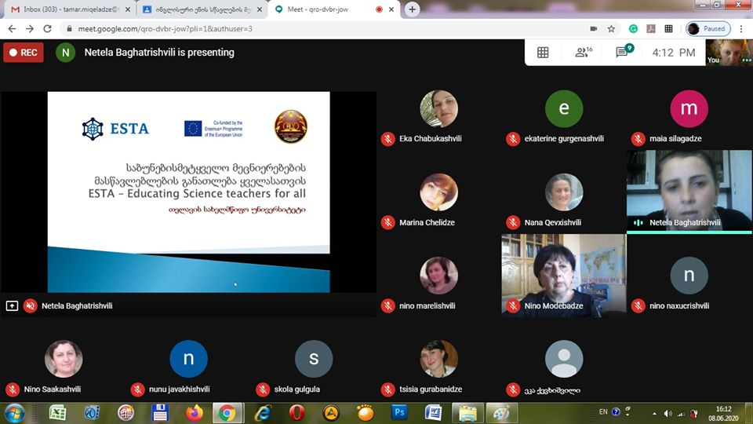753x424 pixels.
Task: Show hidden system tray icons
Action: click(x=654, y=413)
